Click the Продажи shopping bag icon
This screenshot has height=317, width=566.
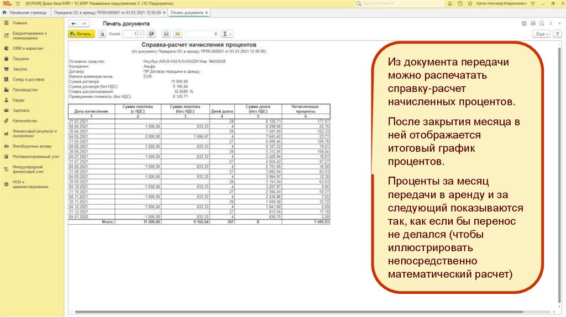point(6,59)
